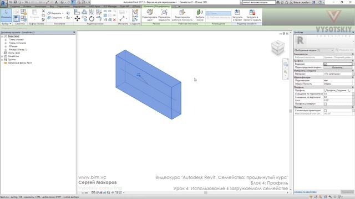The height and width of the screenshot is (199, 355).
Task: Click the red Delete icon in Modify panel
Action: 114,20
